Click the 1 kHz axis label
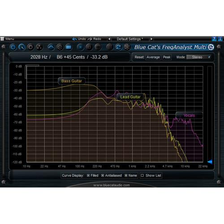This screenshot has width=224, height=224. [x=133, y=166]
